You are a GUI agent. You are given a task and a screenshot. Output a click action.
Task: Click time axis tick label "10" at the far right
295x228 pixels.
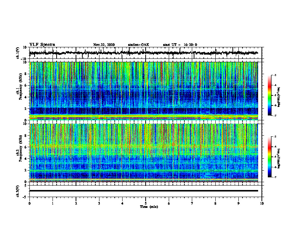click(x=262, y=203)
